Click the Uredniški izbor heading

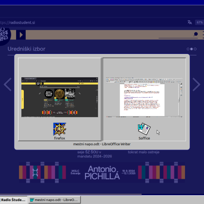point(27,49)
